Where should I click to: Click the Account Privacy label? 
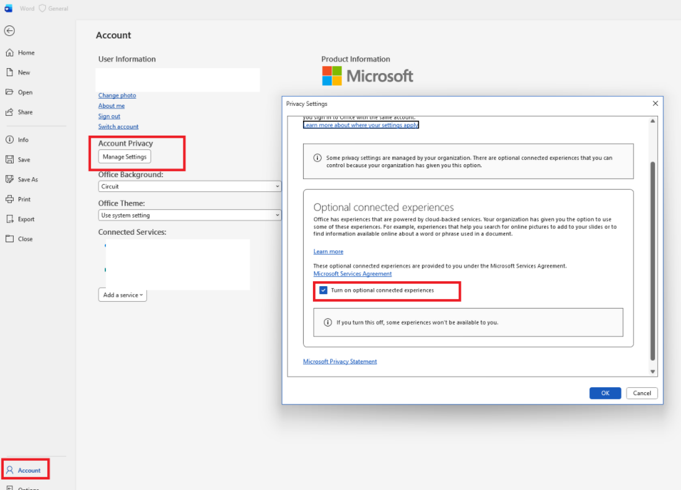click(126, 143)
